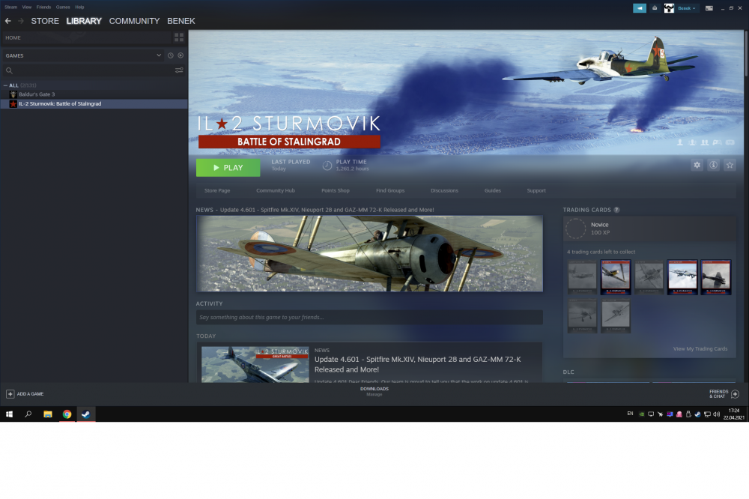Open the Community Hub link
This screenshot has width=749, height=499.
tap(276, 190)
